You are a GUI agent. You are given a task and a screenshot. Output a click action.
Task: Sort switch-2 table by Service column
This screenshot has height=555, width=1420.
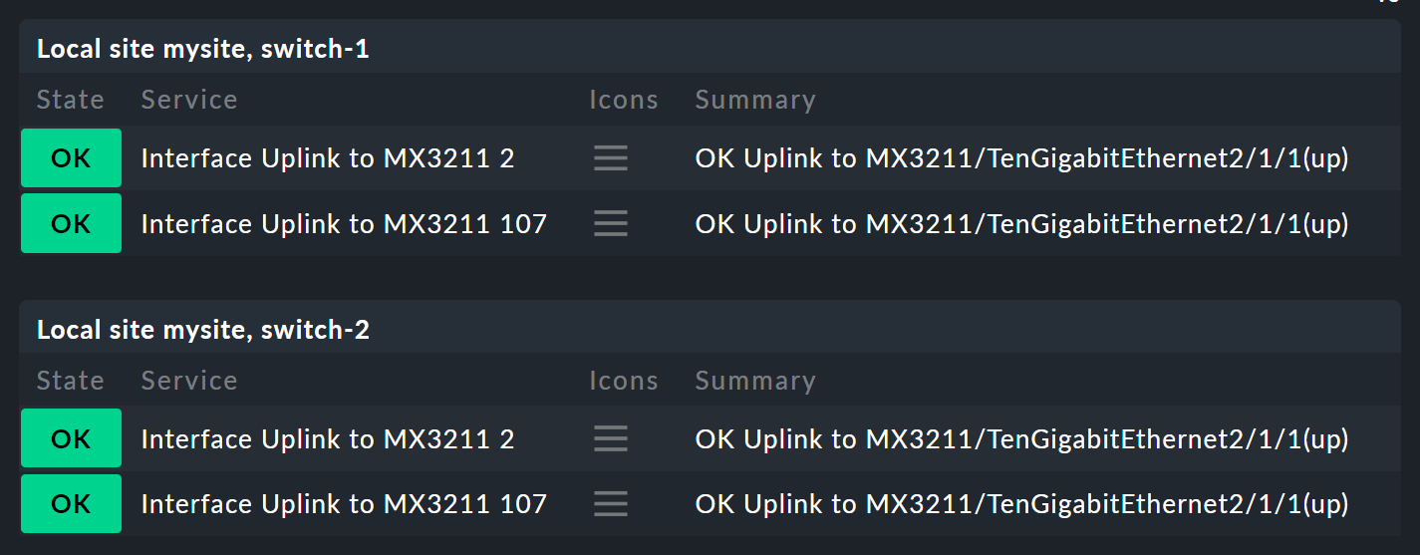[x=189, y=381]
